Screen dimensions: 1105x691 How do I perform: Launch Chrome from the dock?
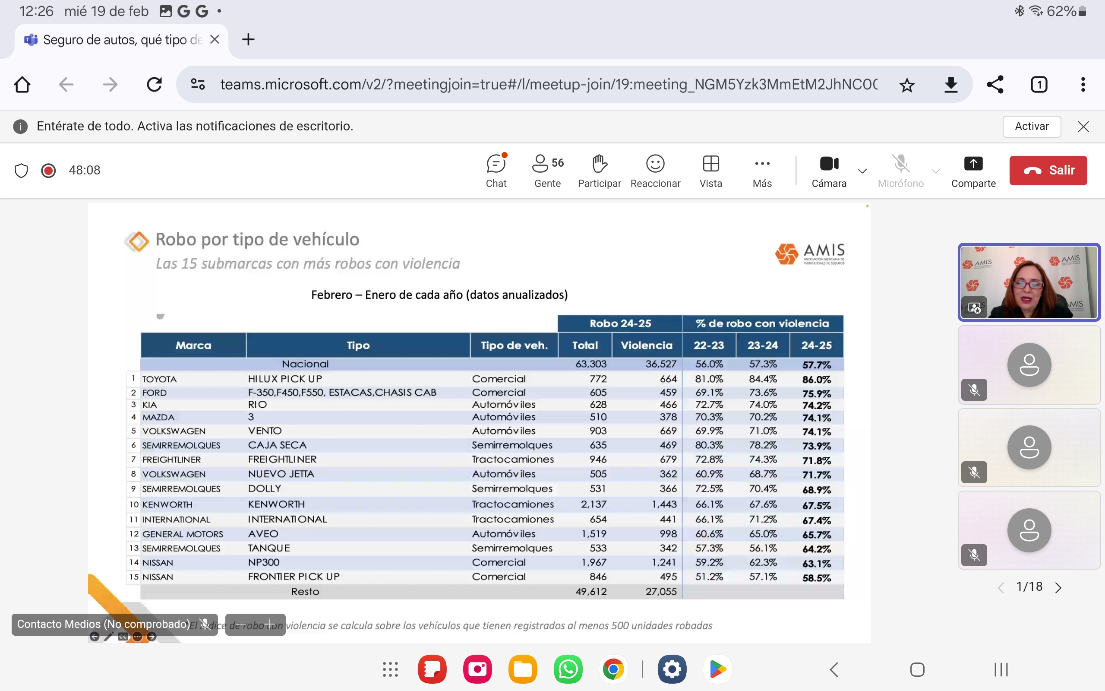point(613,669)
